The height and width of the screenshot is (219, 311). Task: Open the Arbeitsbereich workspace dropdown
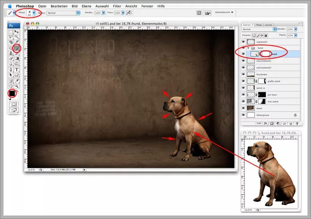tap(224, 12)
